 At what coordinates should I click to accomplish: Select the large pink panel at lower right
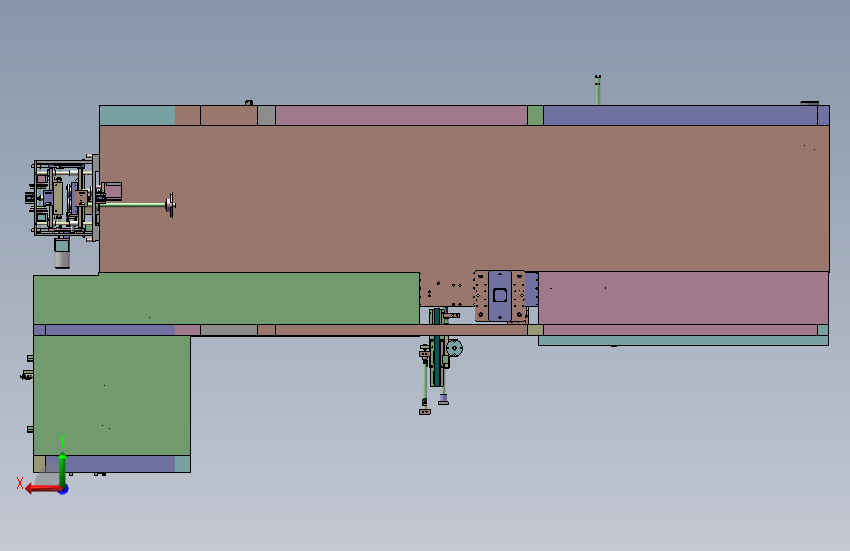point(683,298)
